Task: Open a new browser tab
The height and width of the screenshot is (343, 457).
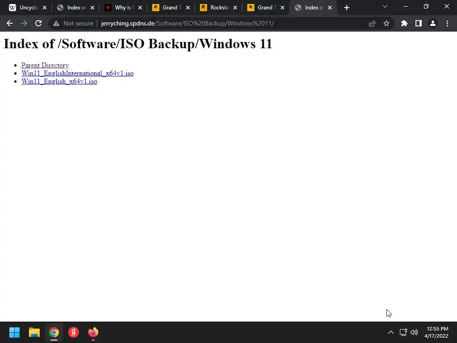Action: (x=346, y=8)
